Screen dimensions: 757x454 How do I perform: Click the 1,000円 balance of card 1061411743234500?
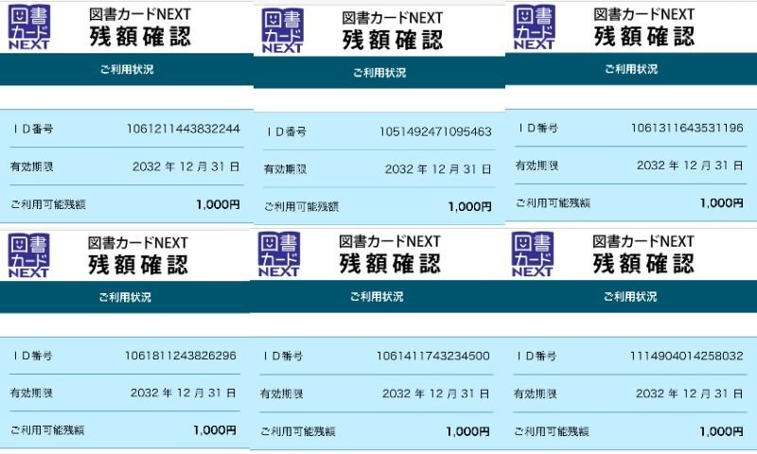(467, 431)
